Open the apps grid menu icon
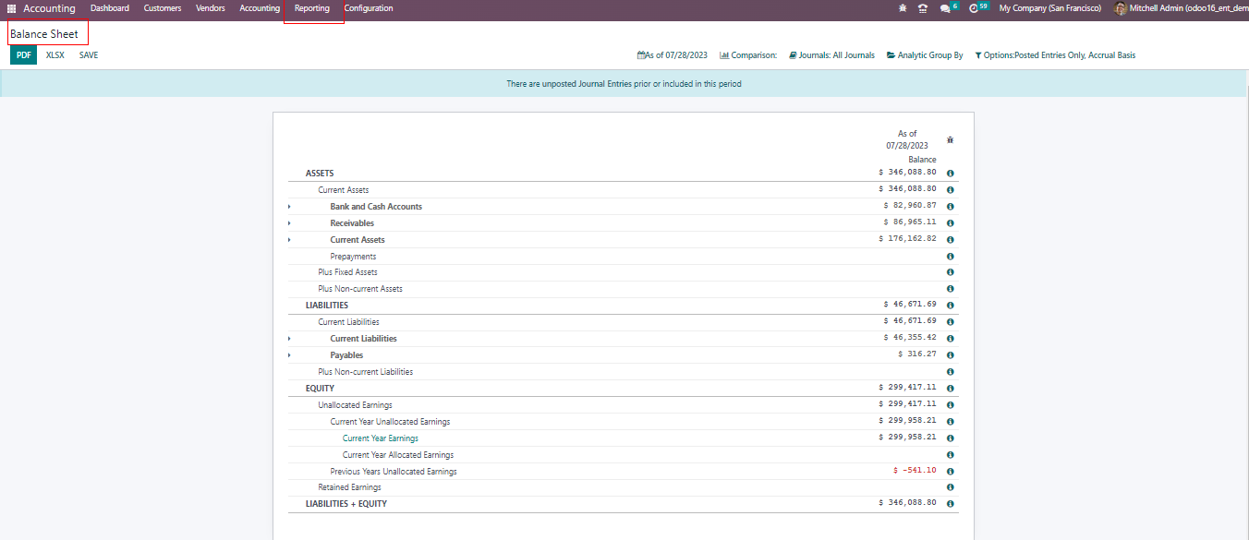The width and height of the screenshot is (1249, 540). click(11, 8)
